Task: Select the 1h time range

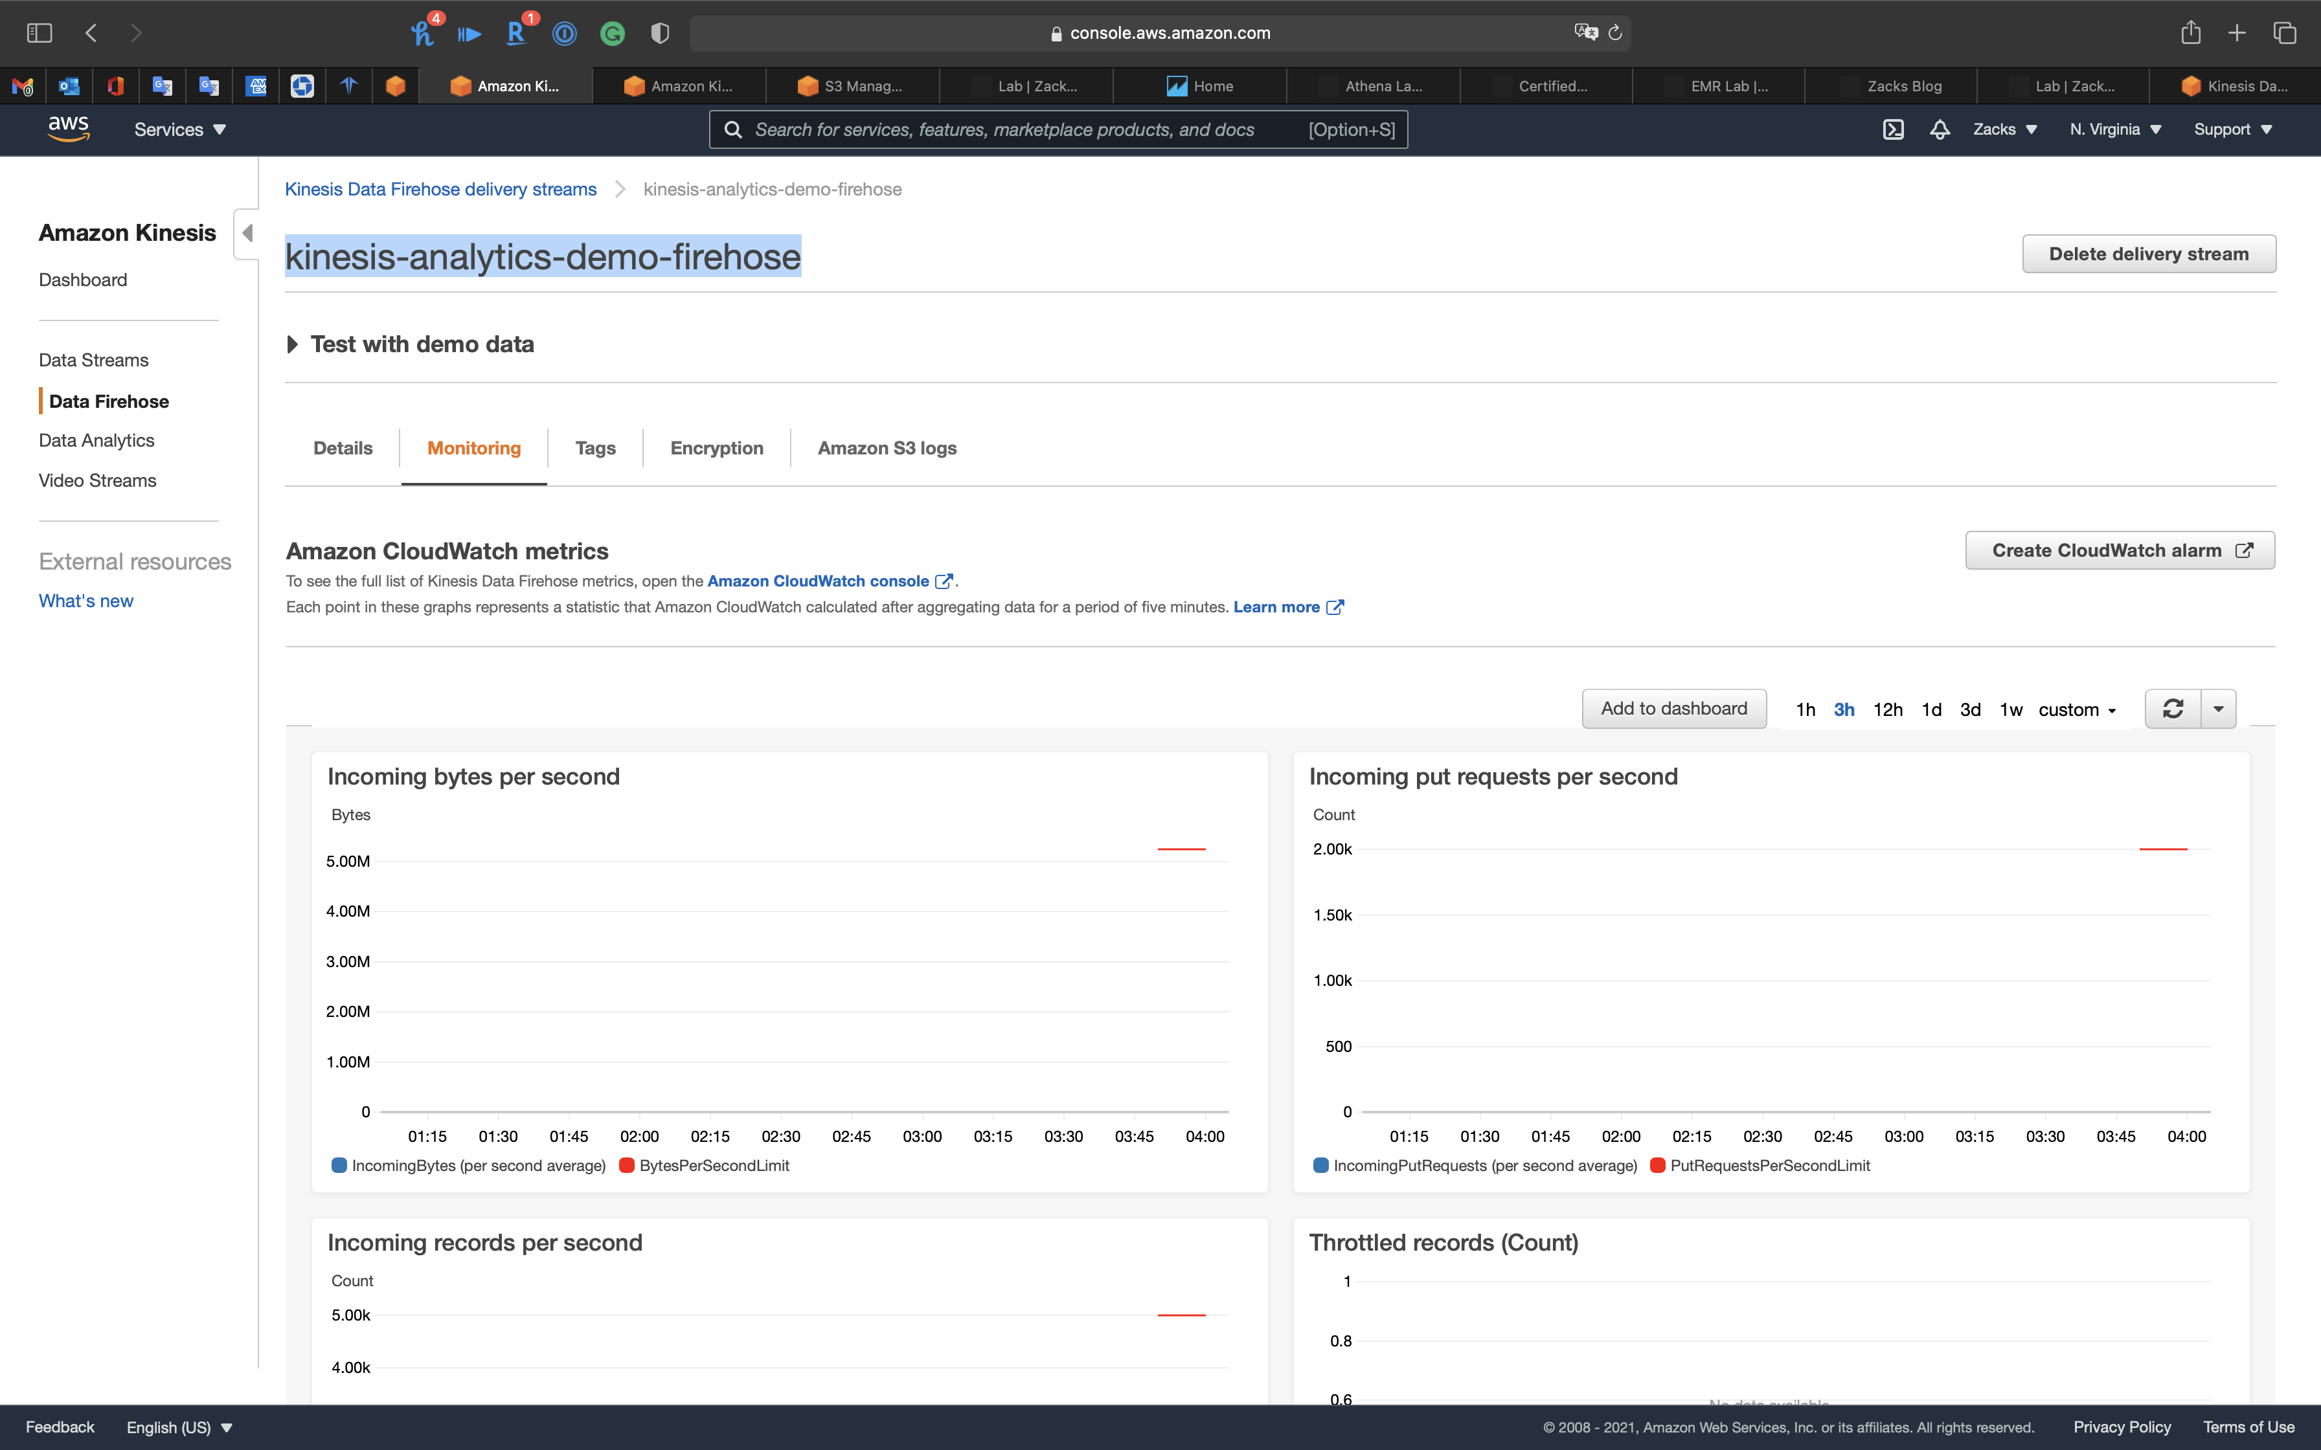Action: point(1805,709)
